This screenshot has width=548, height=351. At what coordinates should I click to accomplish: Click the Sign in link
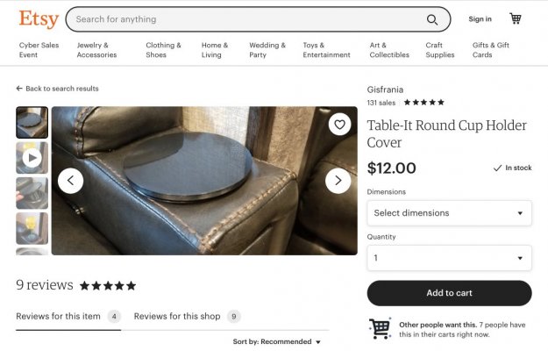(480, 19)
